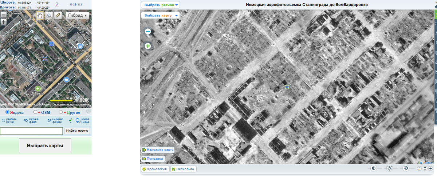
Task: Click метки из файла to import marks
Action: tap(55, 120)
